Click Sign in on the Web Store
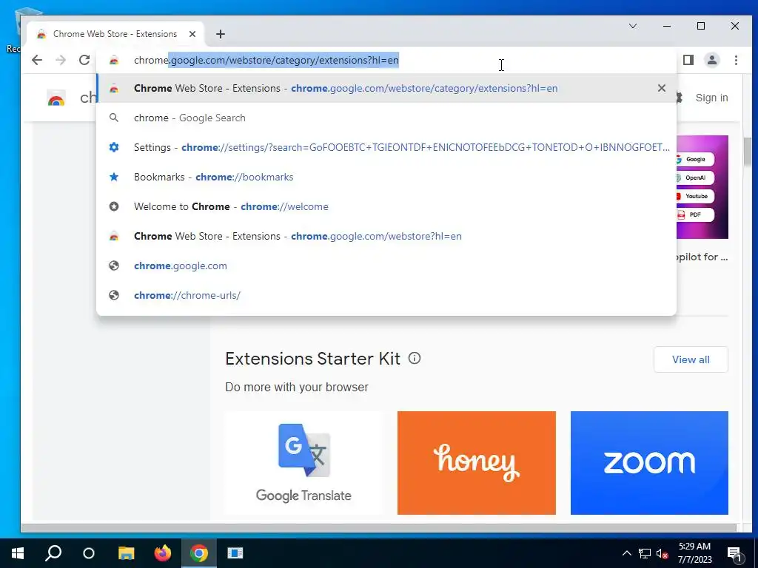This screenshot has height=568, width=758. pyautogui.click(x=711, y=98)
